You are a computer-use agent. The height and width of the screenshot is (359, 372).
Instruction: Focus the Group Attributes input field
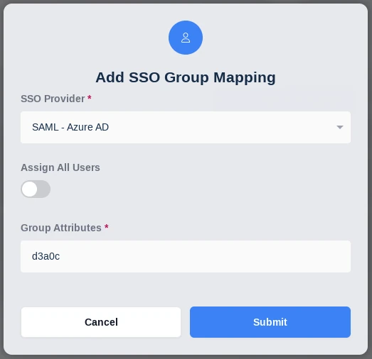click(186, 257)
